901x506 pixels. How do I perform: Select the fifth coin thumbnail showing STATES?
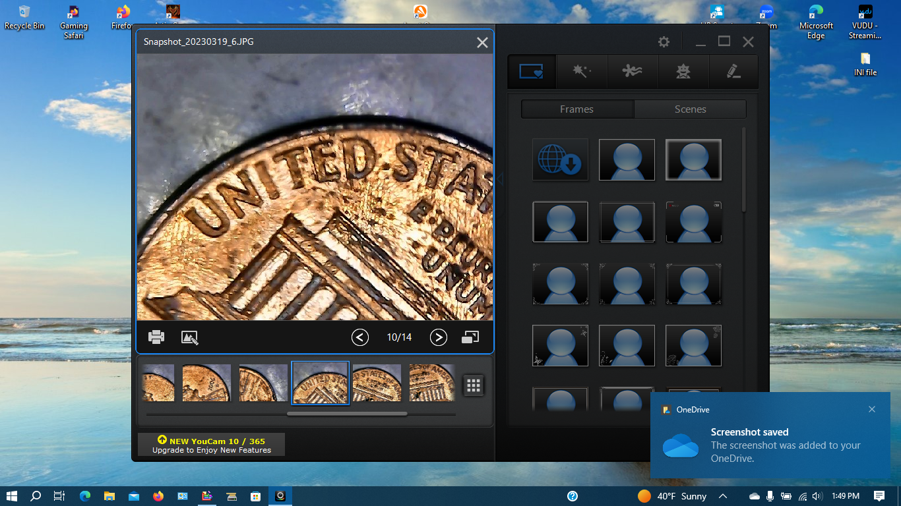point(377,383)
